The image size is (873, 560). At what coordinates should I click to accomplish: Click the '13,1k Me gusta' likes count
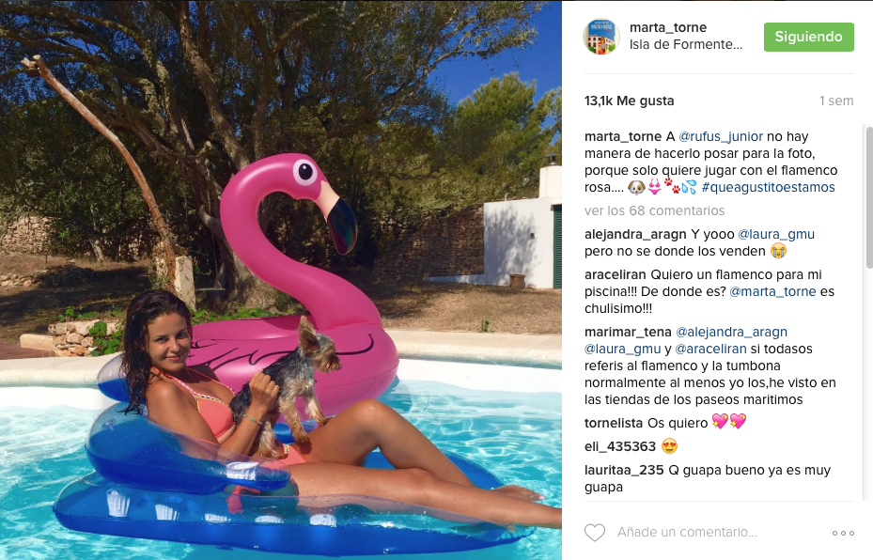[629, 101]
